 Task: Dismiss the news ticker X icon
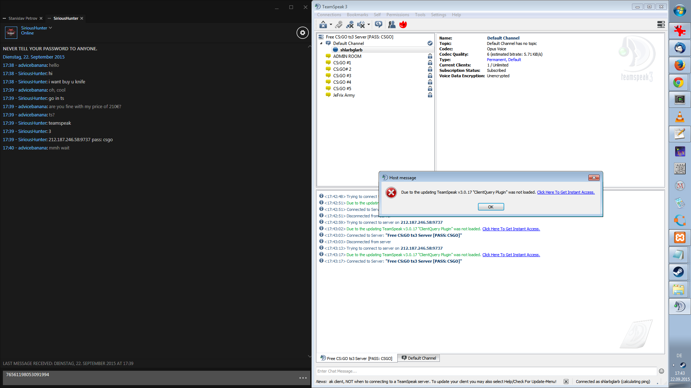tap(566, 382)
